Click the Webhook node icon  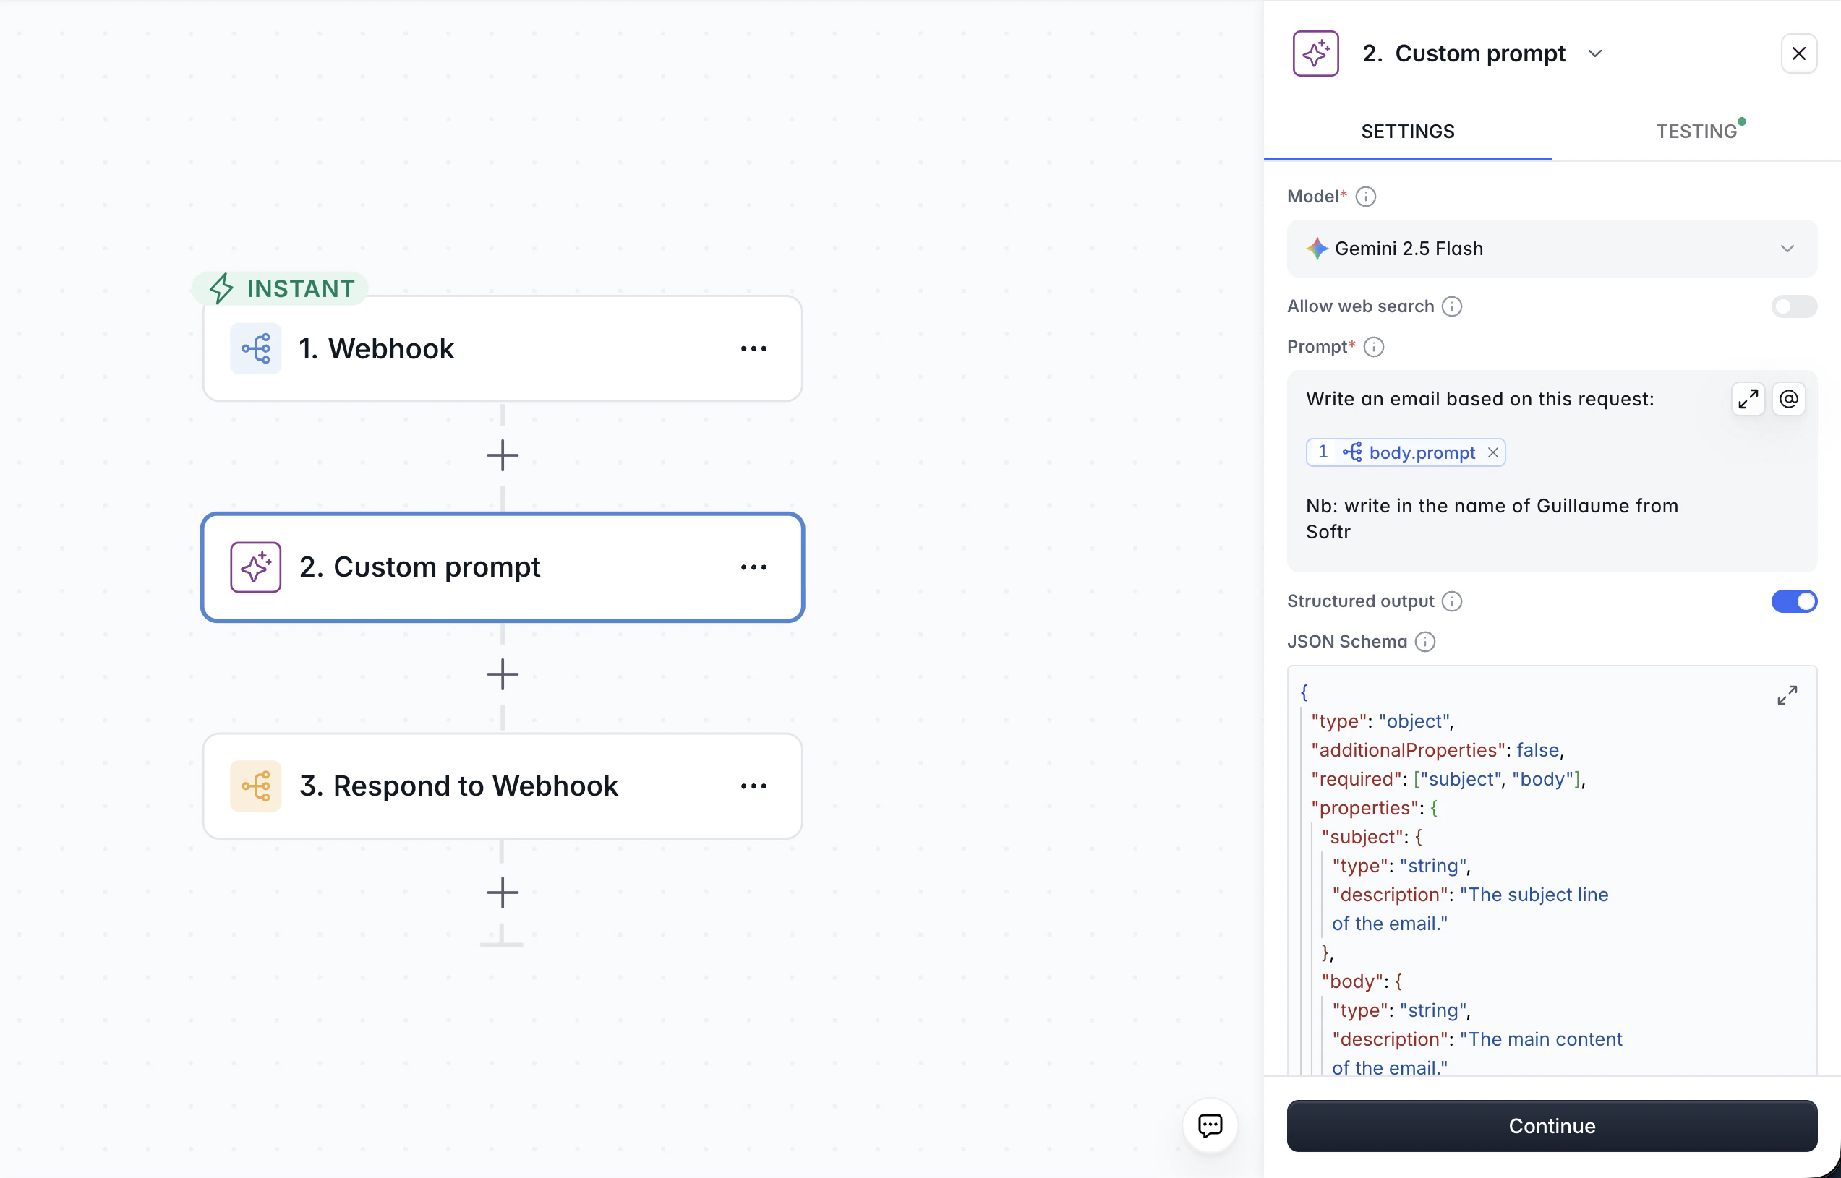[x=255, y=348]
